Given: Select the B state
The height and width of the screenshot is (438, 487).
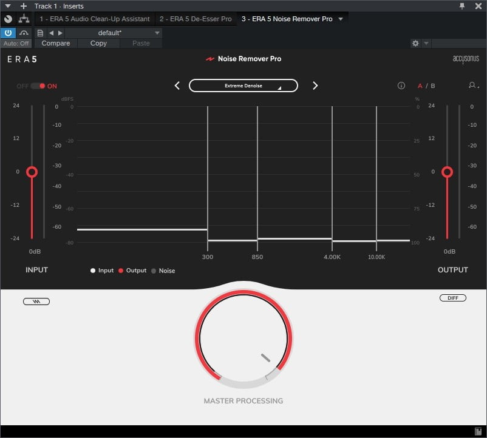Looking at the screenshot, I should pos(432,86).
